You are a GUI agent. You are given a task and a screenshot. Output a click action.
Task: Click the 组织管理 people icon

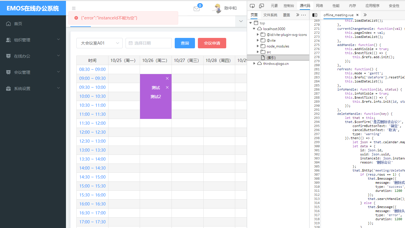pyautogui.click(x=8, y=40)
